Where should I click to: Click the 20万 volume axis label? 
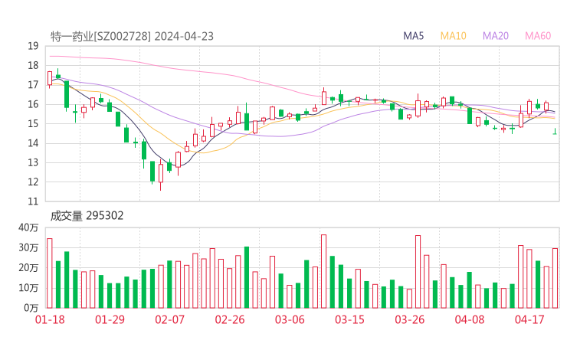click(x=28, y=268)
